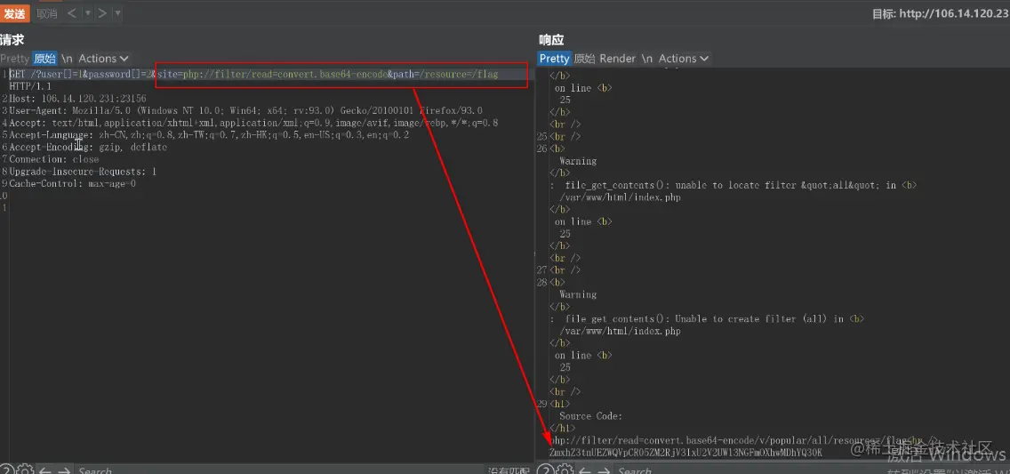Viewport: 1010px width, 474px height.
Task: Click the Accept: text/html header line
Action: [253, 123]
